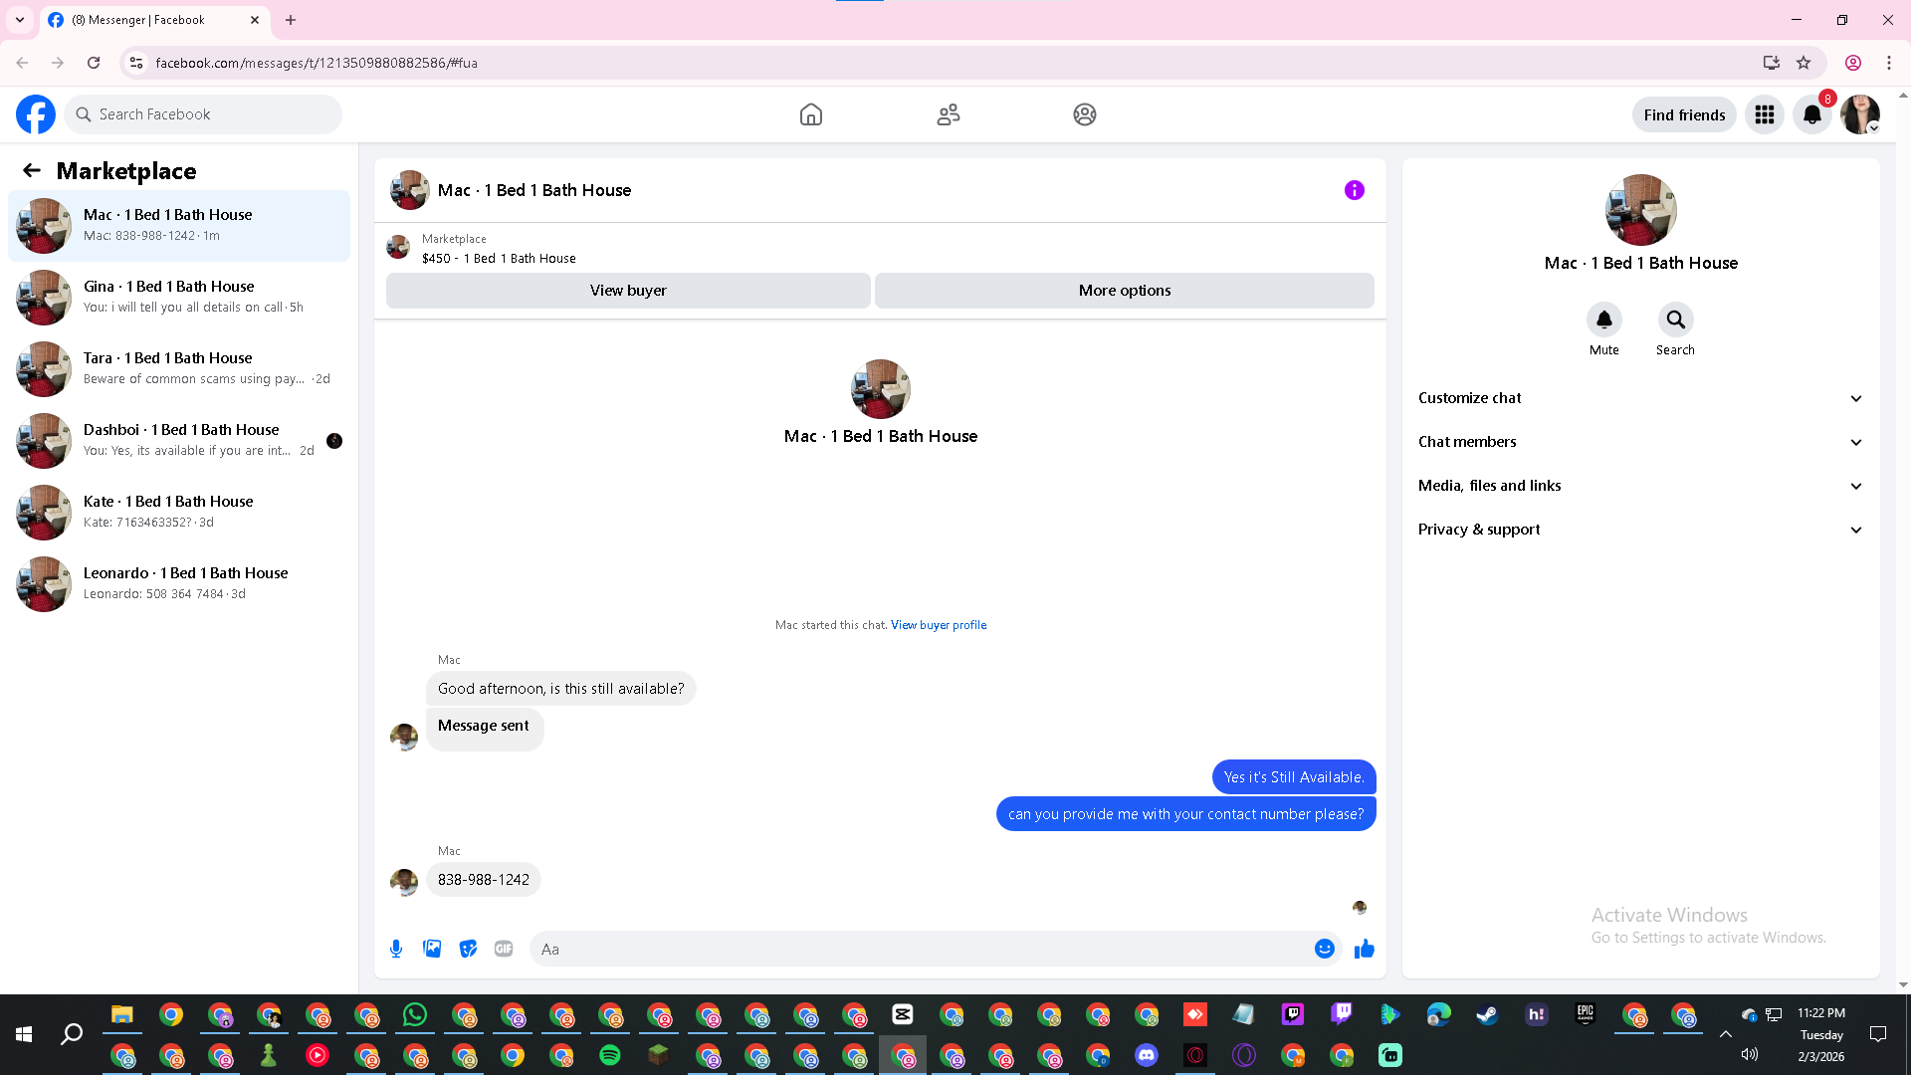The width and height of the screenshot is (1911, 1075).
Task: Expand Media, files and links section
Action: (x=1640, y=486)
